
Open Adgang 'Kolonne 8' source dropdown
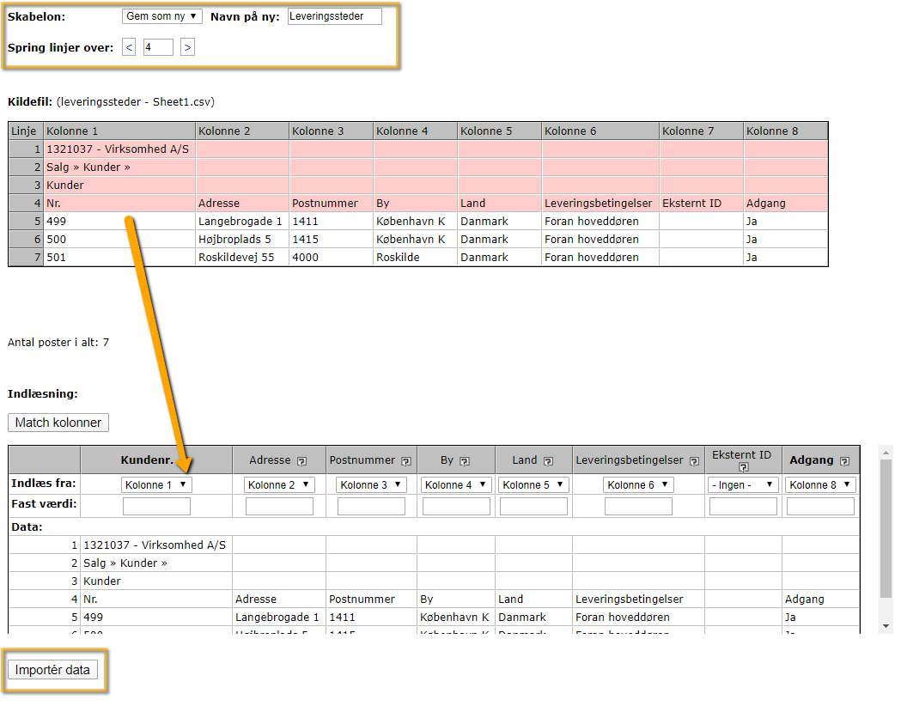[x=820, y=485]
